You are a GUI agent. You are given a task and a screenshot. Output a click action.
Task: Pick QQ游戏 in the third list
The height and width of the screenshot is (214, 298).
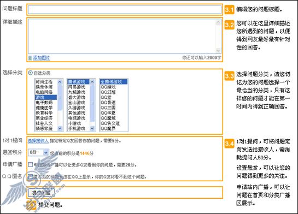click(x=114, y=87)
